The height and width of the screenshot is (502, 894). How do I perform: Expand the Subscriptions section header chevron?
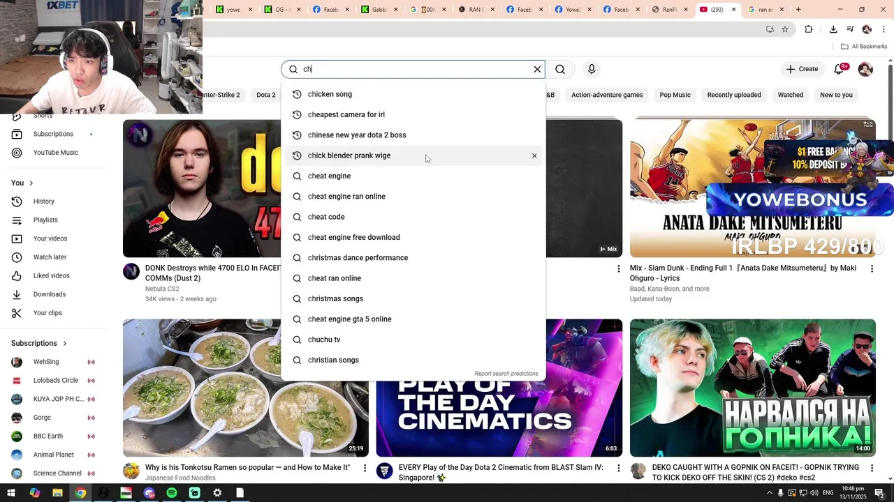coord(65,343)
